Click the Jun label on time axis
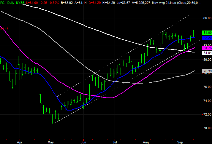The width and height of the screenshot is (212, 144). point(83,142)
